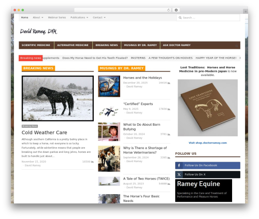
Task: Click Follow Us On X button
Action: [208, 174]
